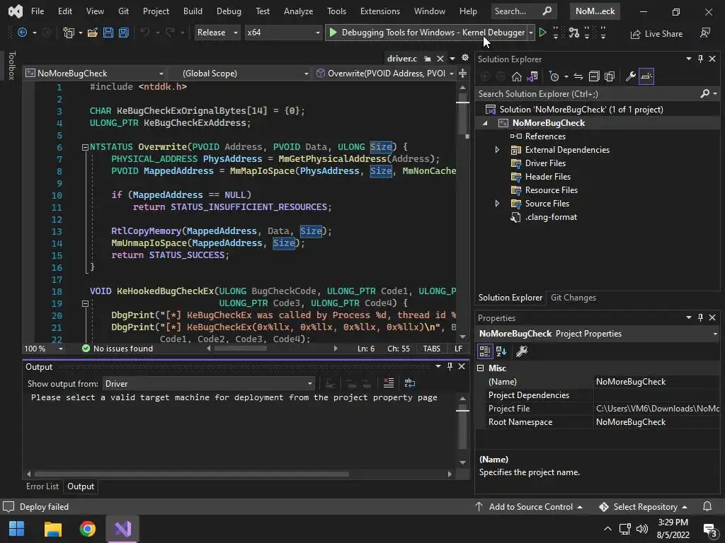Open the Extensions menu
Screen dimensions: 725x543
point(380,11)
